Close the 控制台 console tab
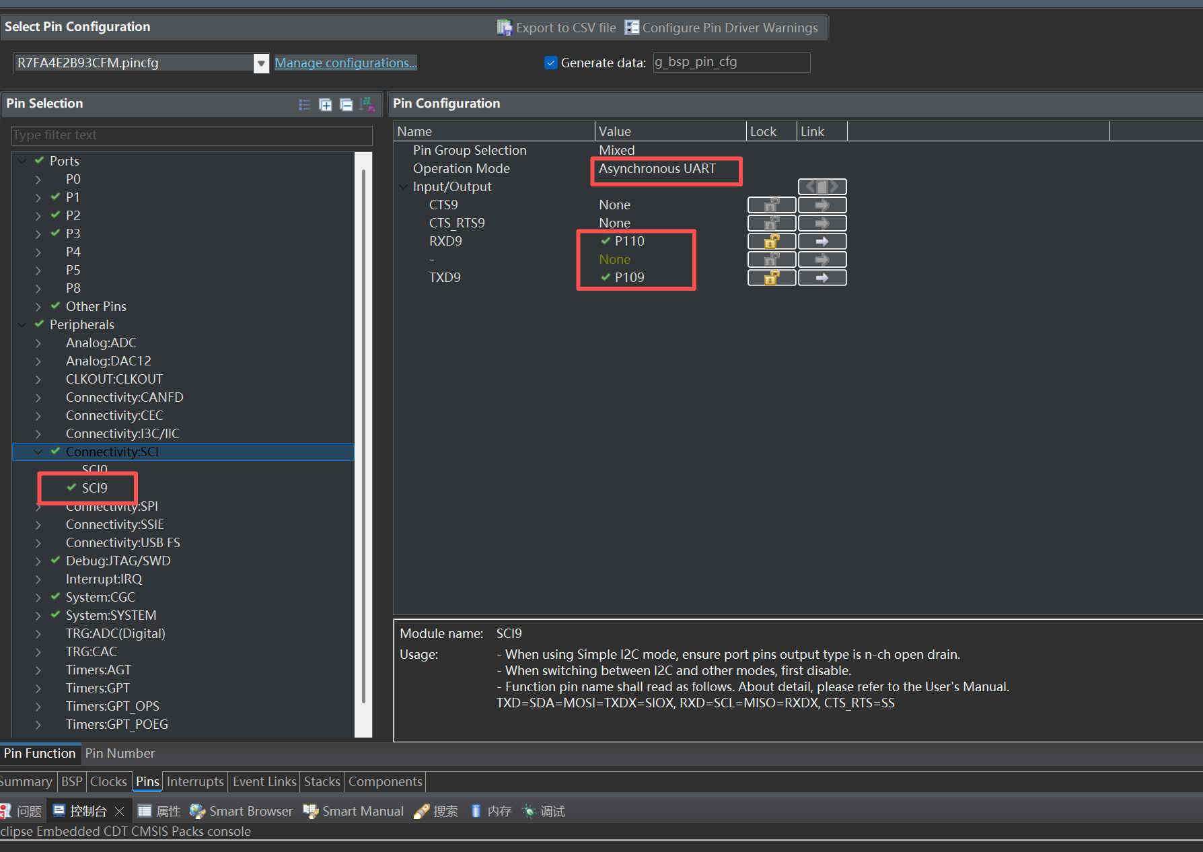The width and height of the screenshot is (1203, 852). [120, 811]
